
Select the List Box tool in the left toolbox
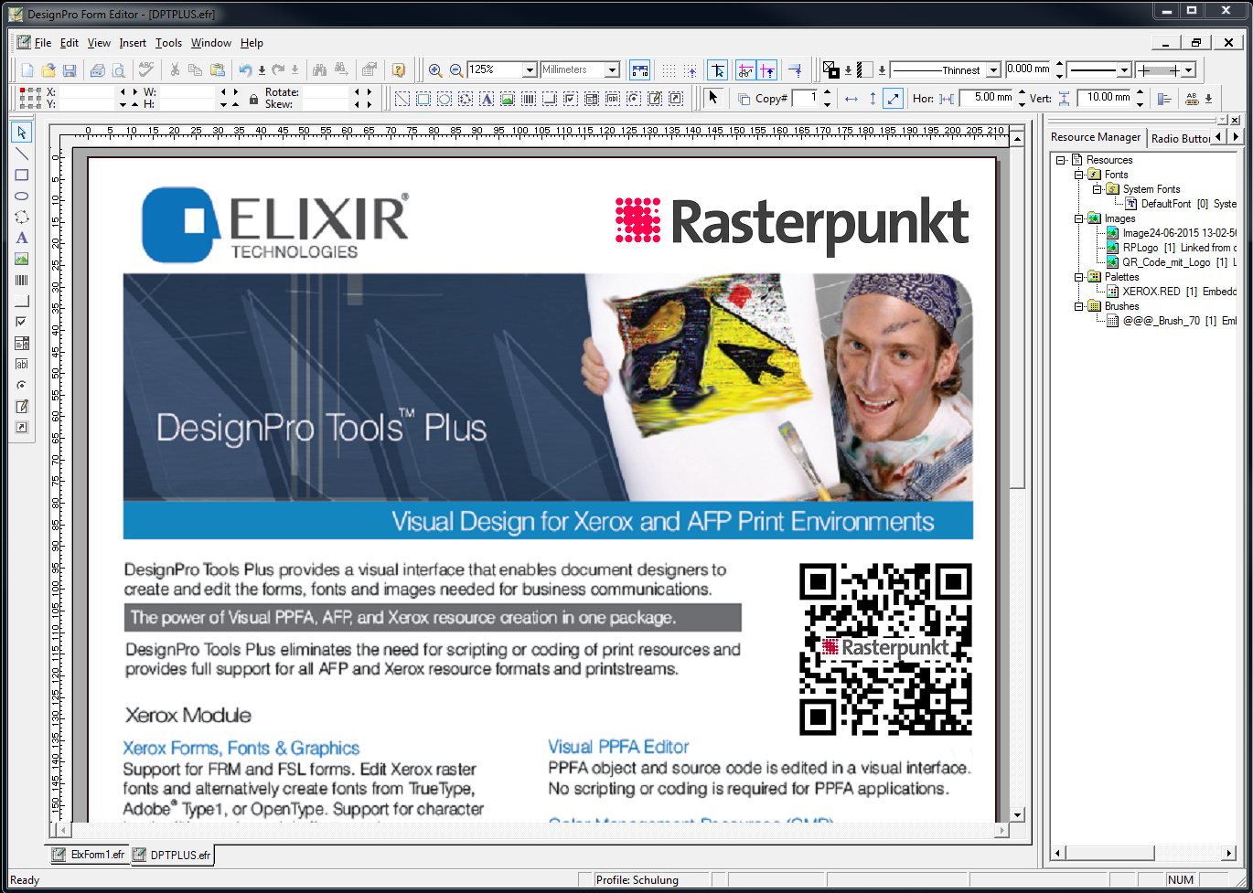[22, 343]
